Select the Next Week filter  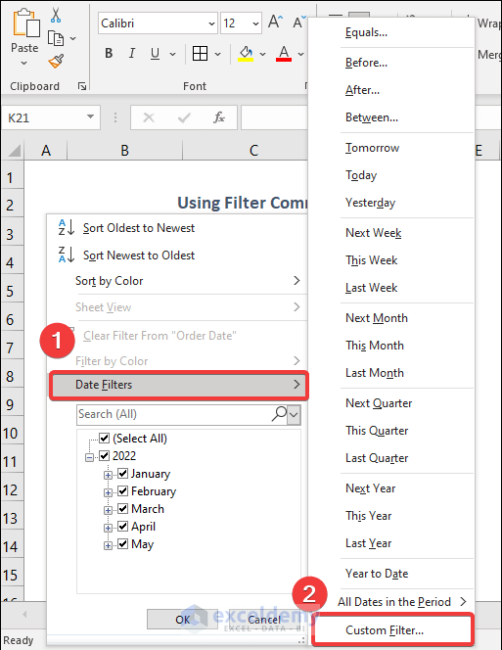click(391, 233)
